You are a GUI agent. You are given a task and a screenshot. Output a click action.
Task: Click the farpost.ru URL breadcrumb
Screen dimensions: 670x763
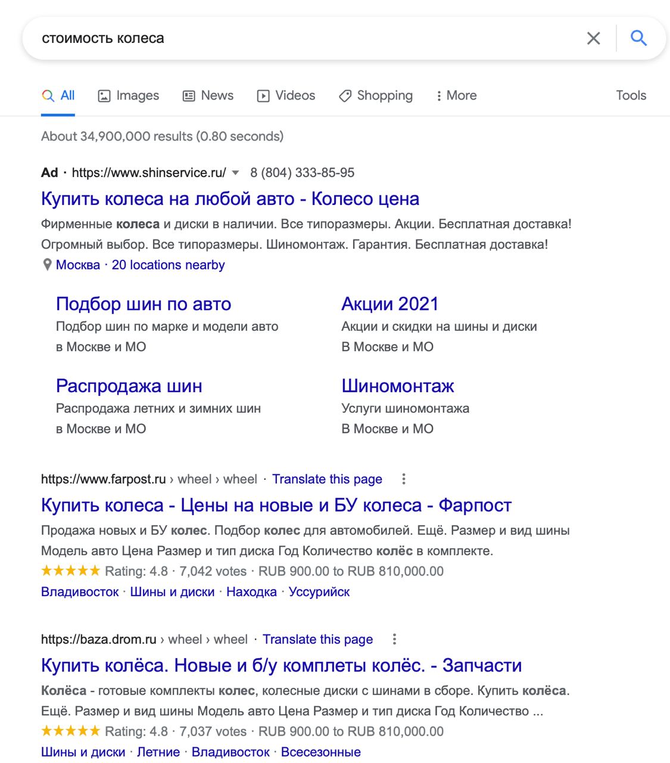coord(149,479)
